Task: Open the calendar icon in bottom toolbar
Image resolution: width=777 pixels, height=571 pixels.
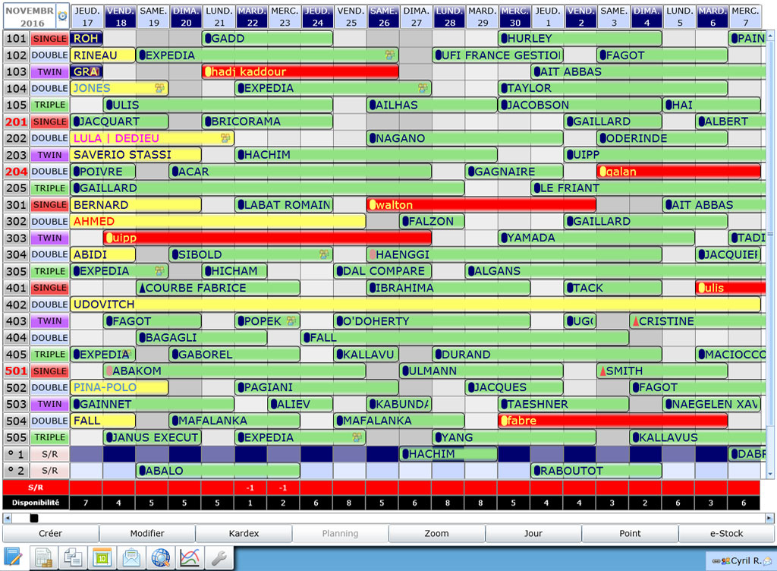Action: (102, 557)
